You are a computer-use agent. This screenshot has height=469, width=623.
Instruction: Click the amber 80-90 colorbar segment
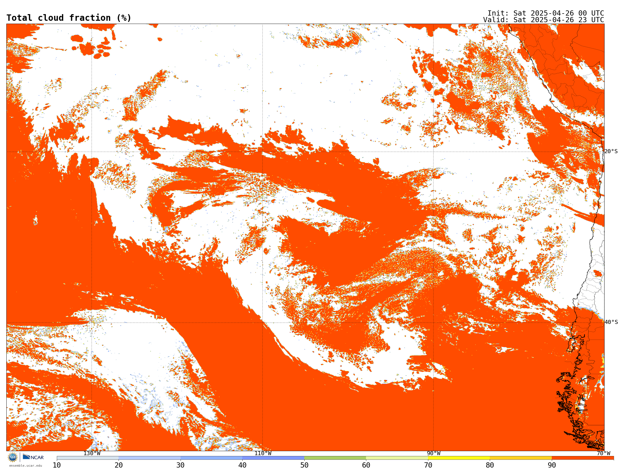coord(521,458)
